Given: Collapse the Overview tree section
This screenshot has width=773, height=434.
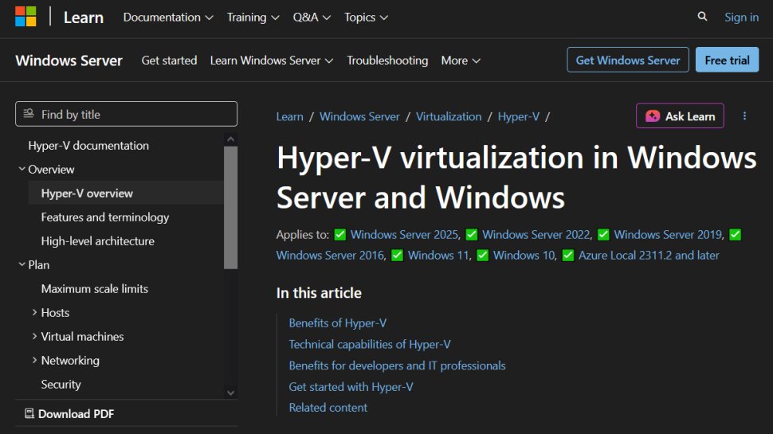Looking at the screenshot, I should (22, 169).
